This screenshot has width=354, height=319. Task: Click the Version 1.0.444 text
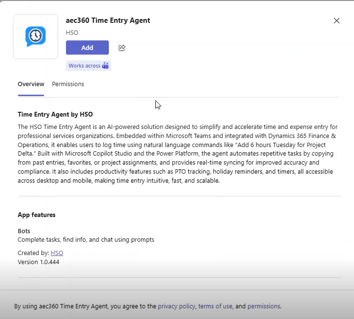pos(38,262)
